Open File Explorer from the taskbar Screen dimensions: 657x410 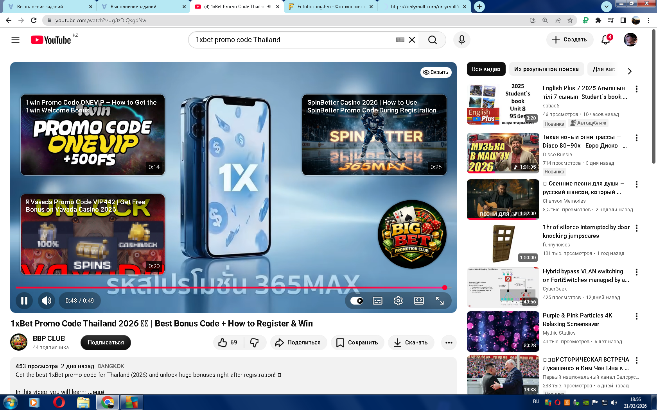pos(83,402)
